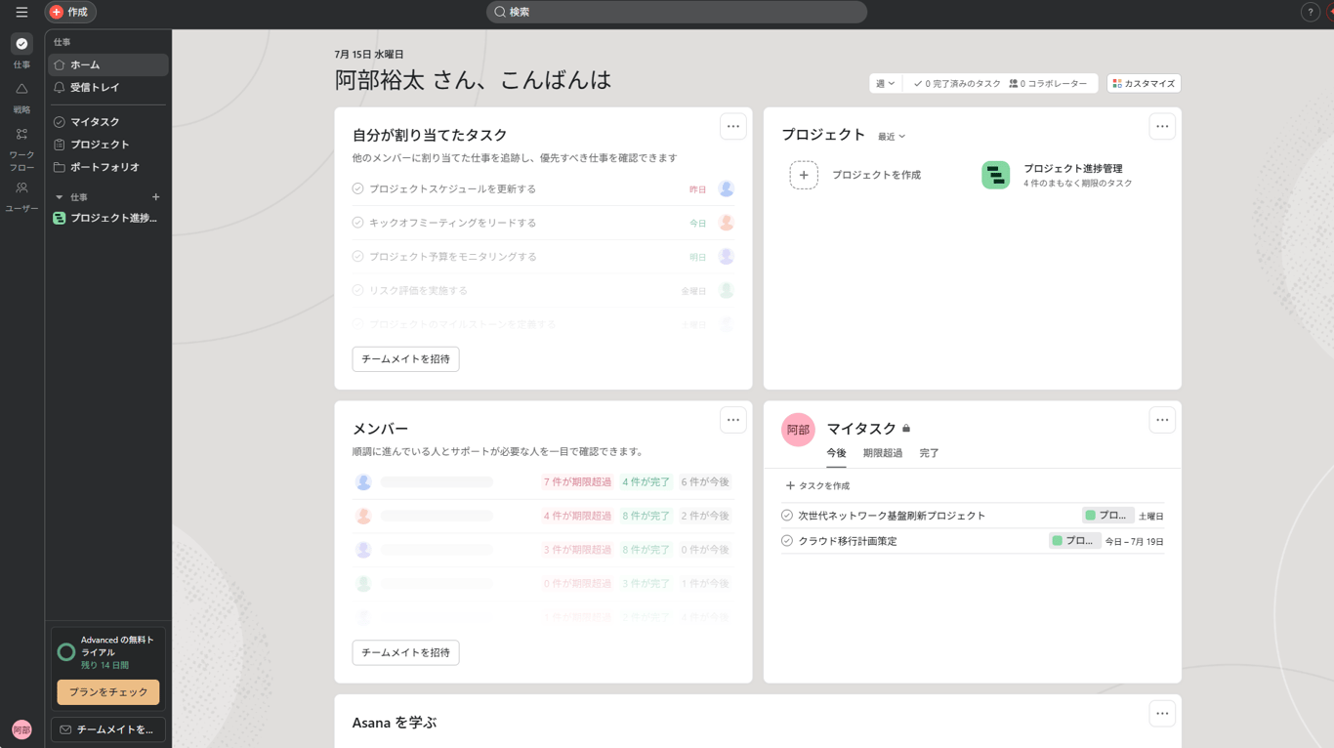Open the 週 period dropdown
Viewport: 1334px width, 748px height.
point(886,84)
